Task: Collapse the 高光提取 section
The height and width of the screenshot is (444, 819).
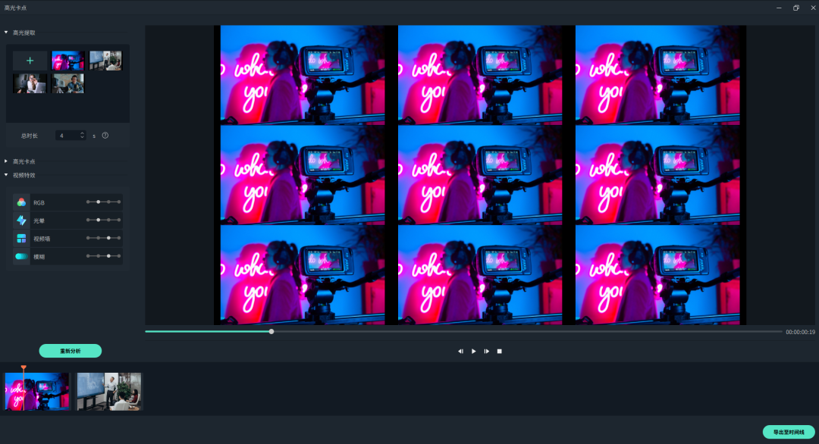Action: tap(6, 33)
